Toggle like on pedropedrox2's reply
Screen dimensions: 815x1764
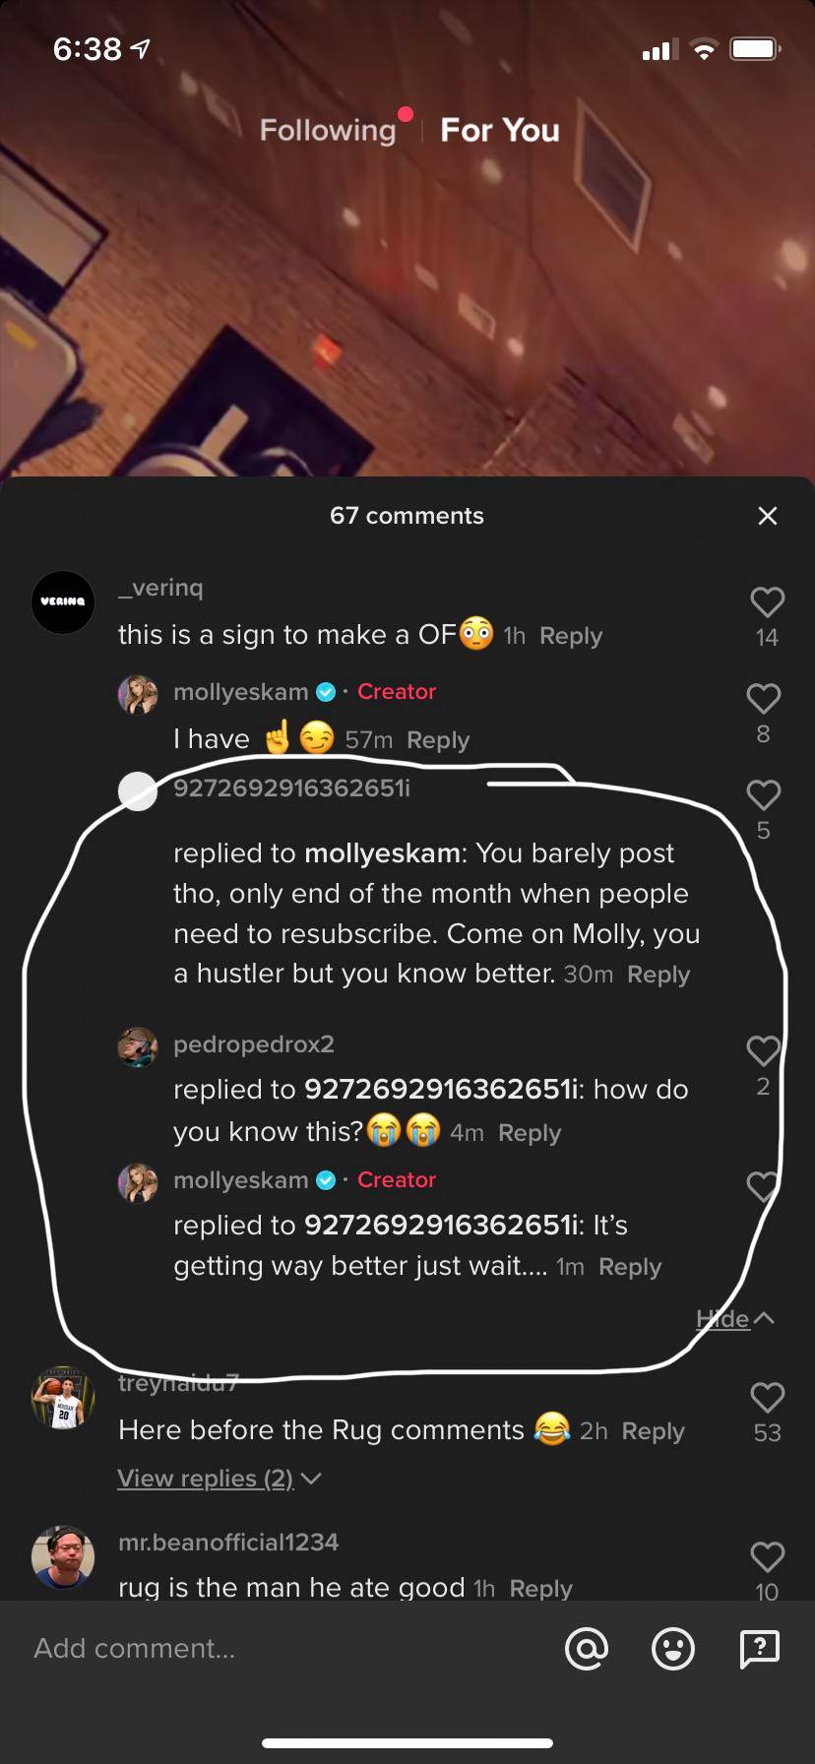(763, 1050)
